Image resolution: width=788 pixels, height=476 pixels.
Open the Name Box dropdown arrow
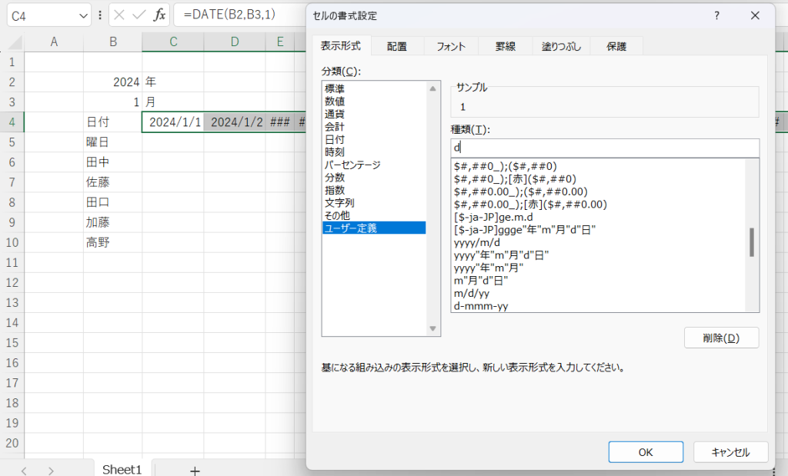click(x=82, y=15)
